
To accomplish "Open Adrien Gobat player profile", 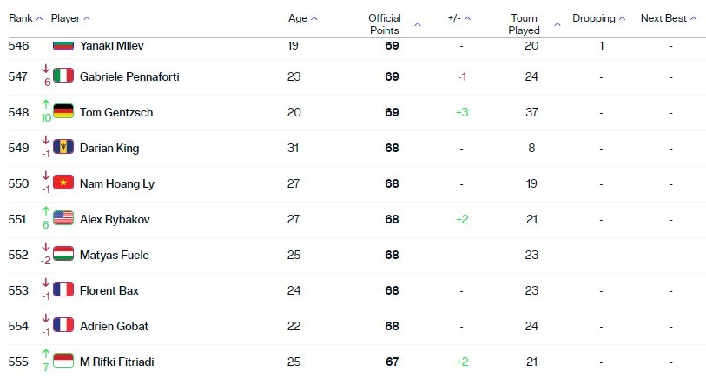I will [114, 326].
